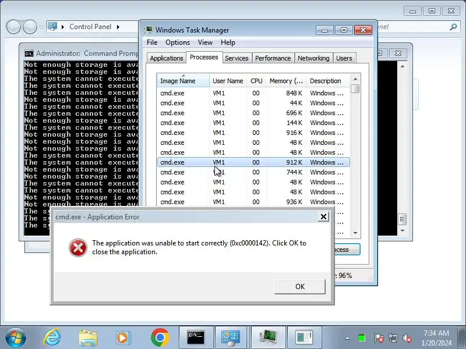Viewport: 466px width, 349px height.
Task: Open the Windows Start button
Action: point(15,338)
